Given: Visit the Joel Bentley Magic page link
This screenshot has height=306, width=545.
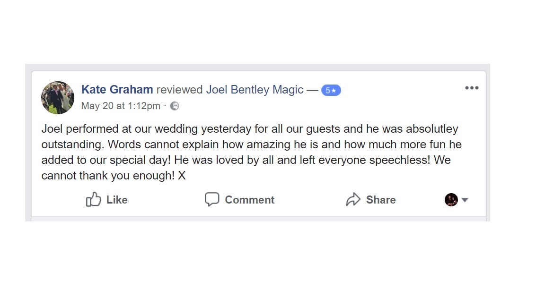Looking at the screenshot, I should pos(255,90).
